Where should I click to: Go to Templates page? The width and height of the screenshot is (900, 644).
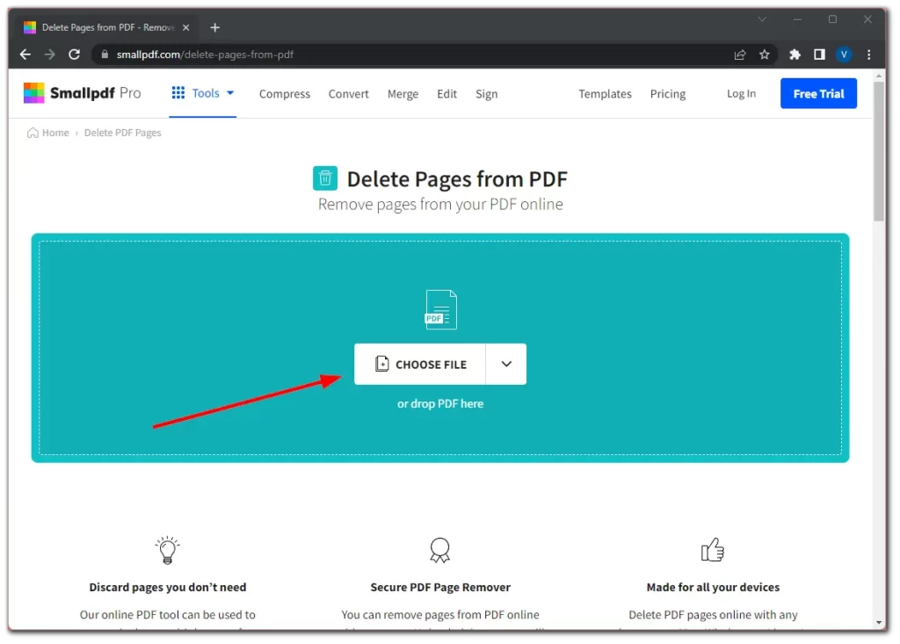click(605, 93)
